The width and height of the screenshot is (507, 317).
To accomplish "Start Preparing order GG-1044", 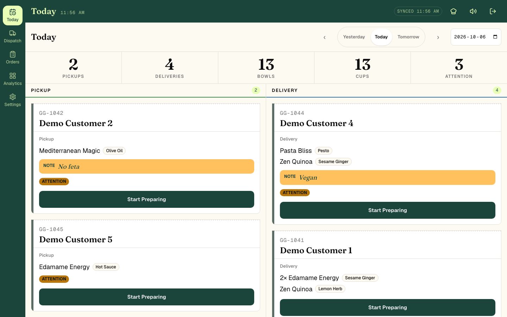I will [x=388, y=210].
